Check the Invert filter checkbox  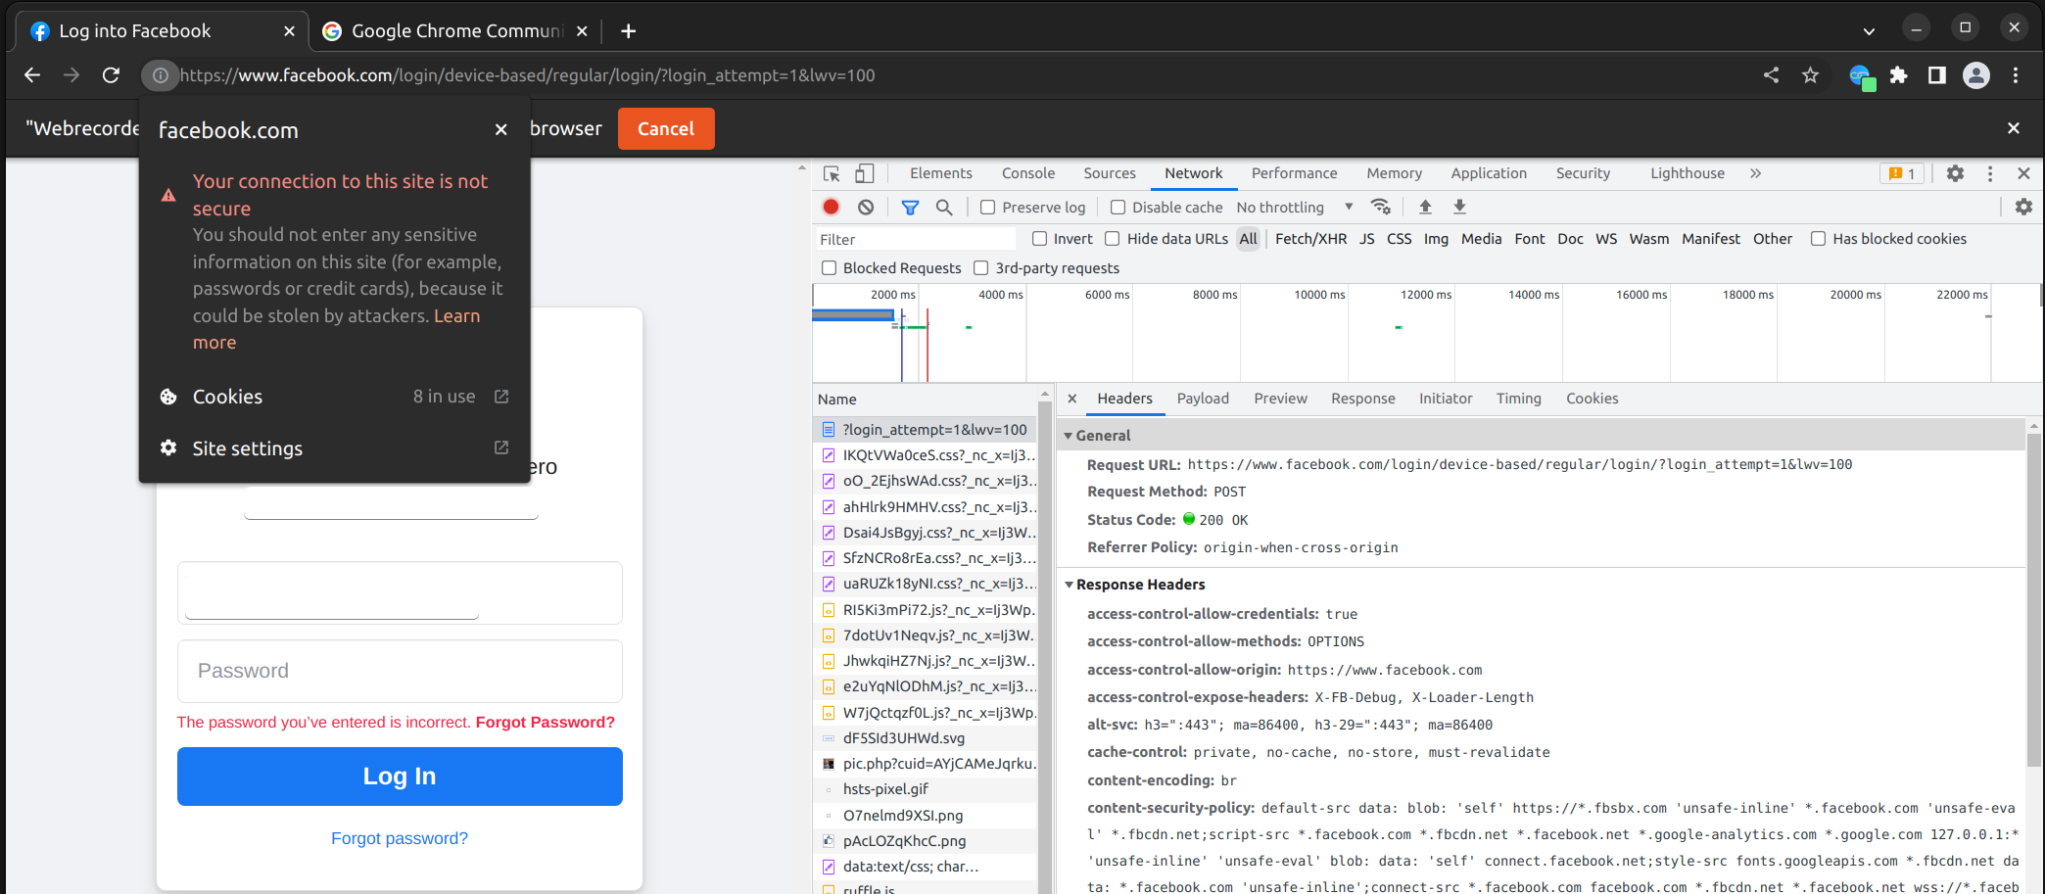click(x=1040, y=239)
